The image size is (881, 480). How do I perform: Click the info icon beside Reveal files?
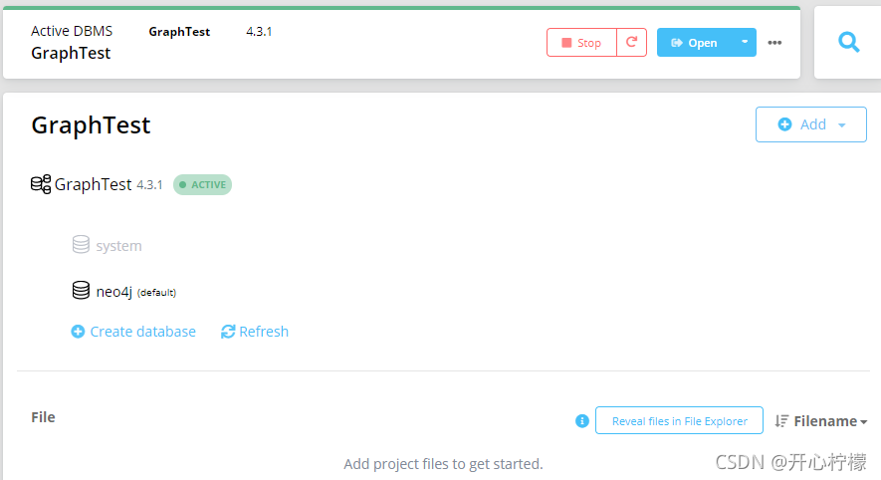pyautogui.click(x=582, y=421)
